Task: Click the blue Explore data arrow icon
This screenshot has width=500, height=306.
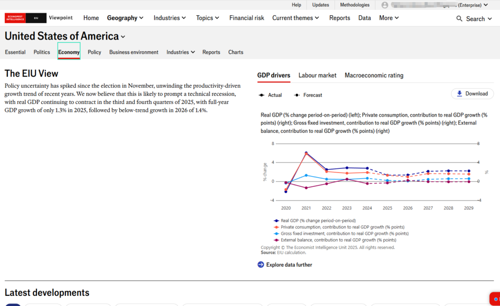Action: click(x=261, y=265)
